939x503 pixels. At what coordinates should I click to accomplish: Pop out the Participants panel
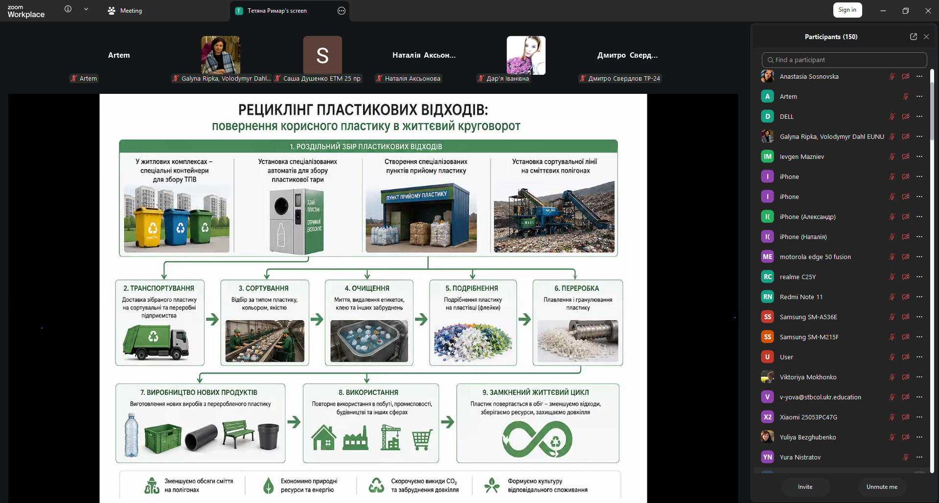(x=914, y=37)
